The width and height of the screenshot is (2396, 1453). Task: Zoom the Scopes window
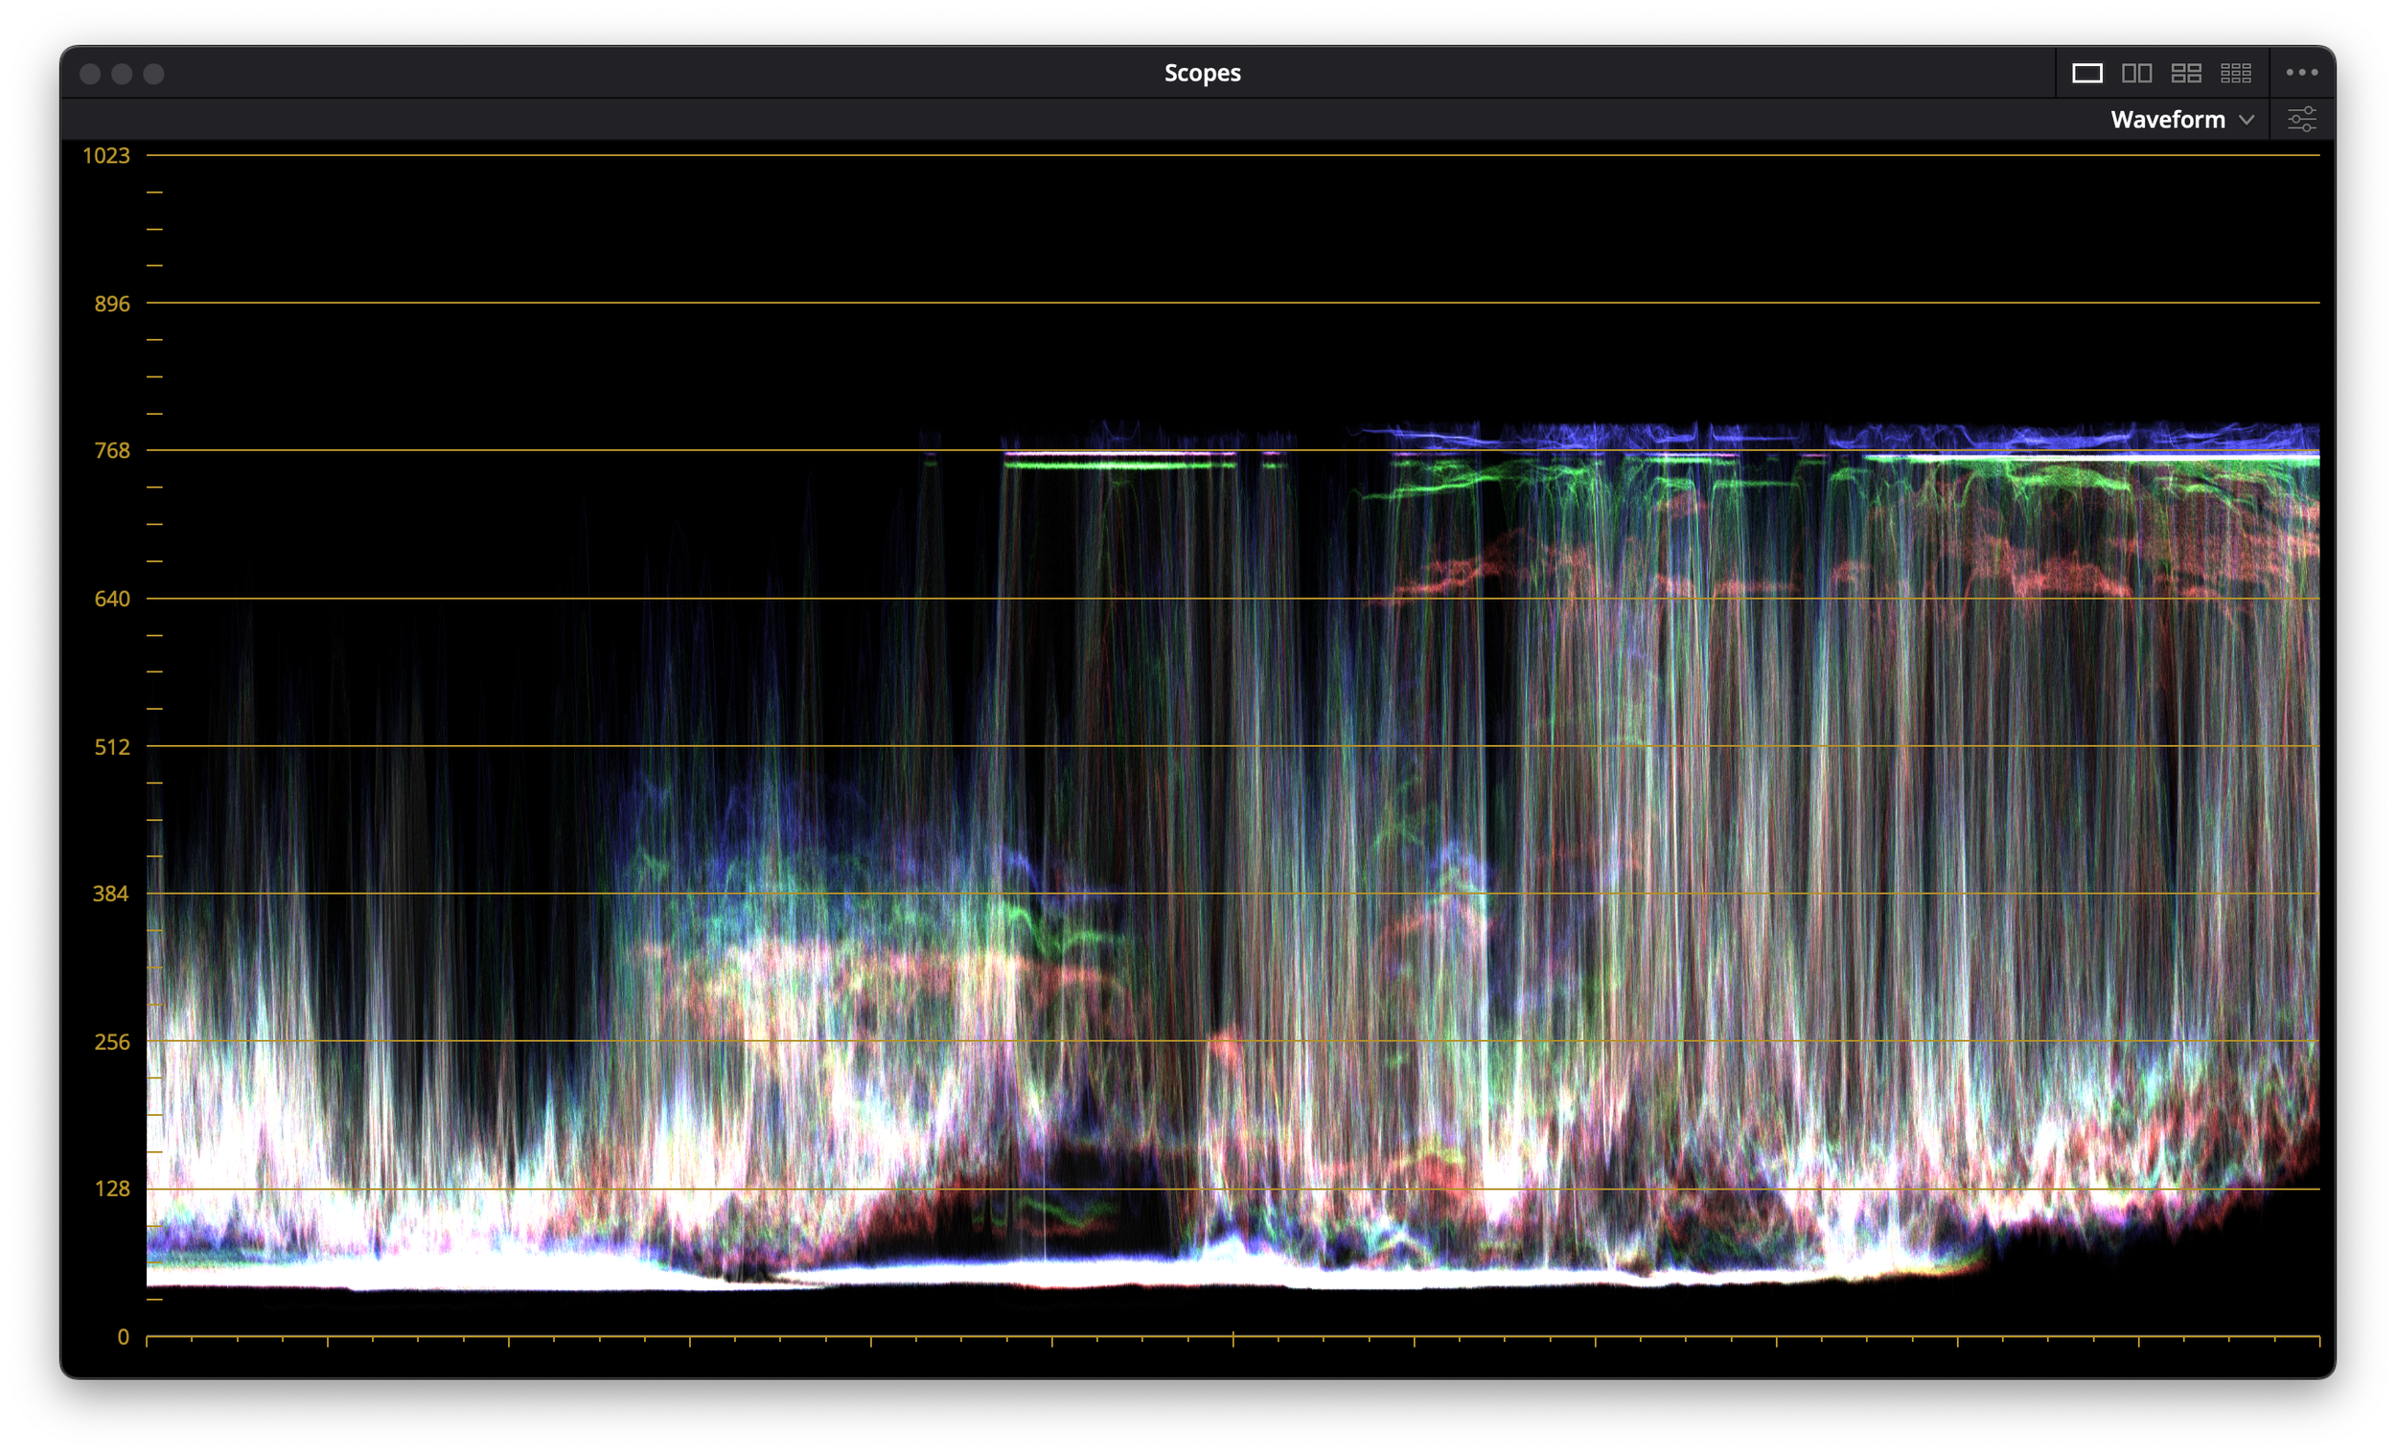click(x=153, y=74)
